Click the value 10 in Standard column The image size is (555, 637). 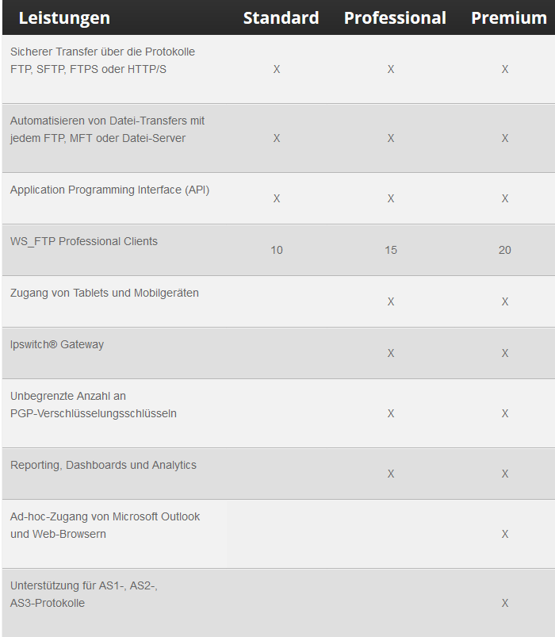point(277,250)
